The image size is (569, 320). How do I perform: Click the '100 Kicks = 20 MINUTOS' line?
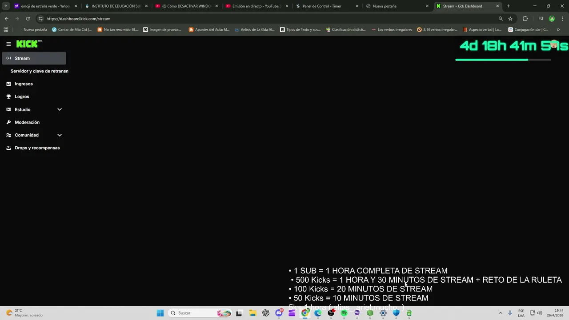[361, 289]
